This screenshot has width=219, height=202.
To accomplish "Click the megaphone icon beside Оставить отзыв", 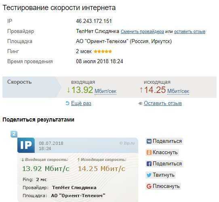I will [140, 103].
